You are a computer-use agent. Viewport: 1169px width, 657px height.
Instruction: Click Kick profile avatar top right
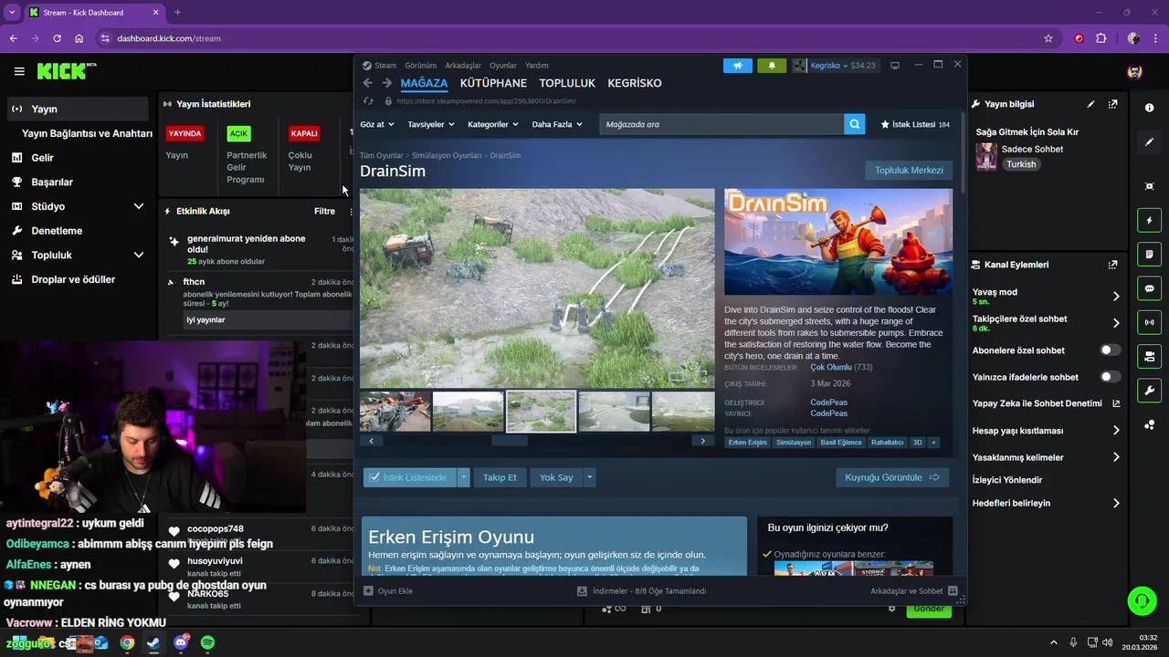point(1135,72)
